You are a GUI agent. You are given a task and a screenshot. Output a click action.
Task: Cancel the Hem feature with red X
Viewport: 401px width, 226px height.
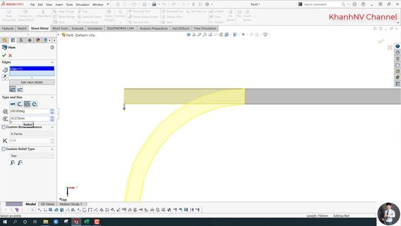pos(10,55)
